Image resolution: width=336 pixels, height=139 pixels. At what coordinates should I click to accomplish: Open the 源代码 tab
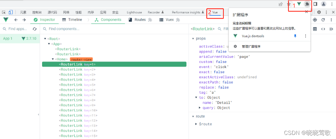[52, 12]
